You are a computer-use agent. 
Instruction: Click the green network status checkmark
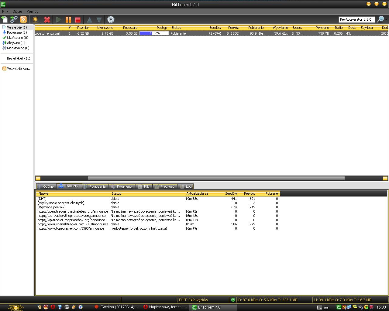click(233, 300)
